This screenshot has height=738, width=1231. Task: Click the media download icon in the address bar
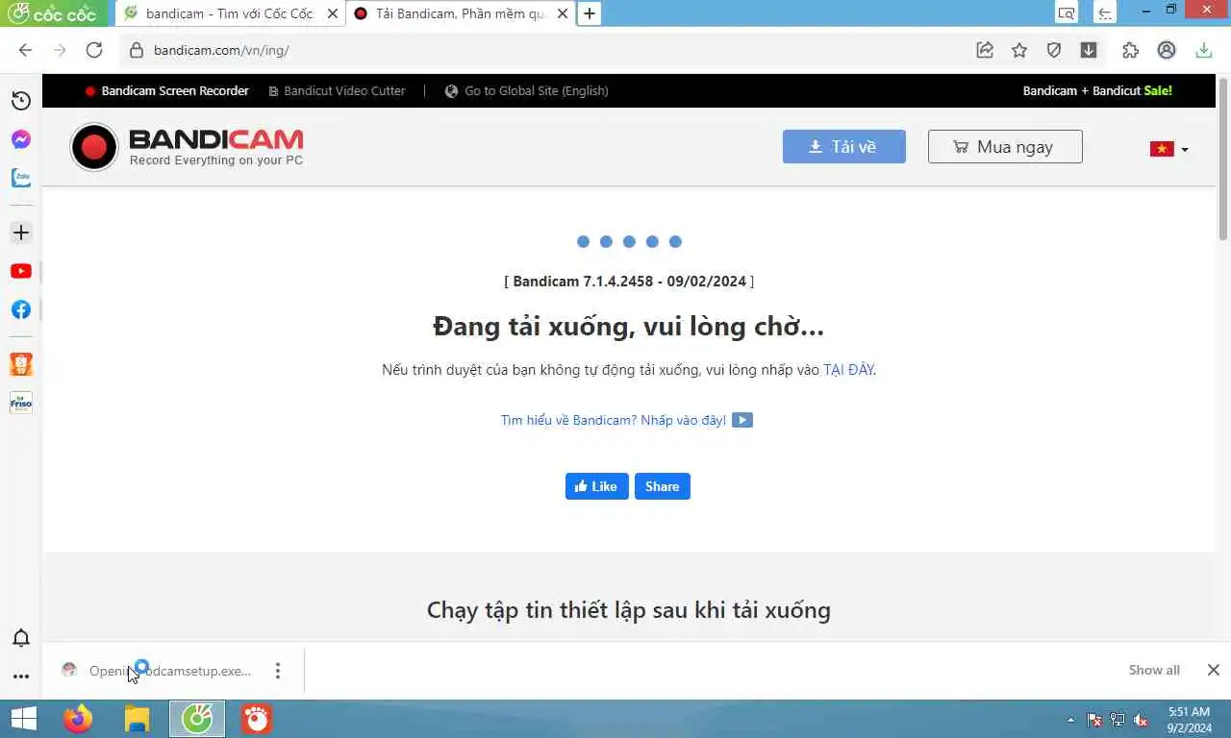[x=1089, y=50]
